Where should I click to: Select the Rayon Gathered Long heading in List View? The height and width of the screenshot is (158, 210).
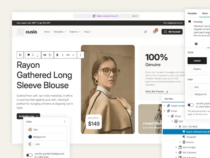(186, 132)
